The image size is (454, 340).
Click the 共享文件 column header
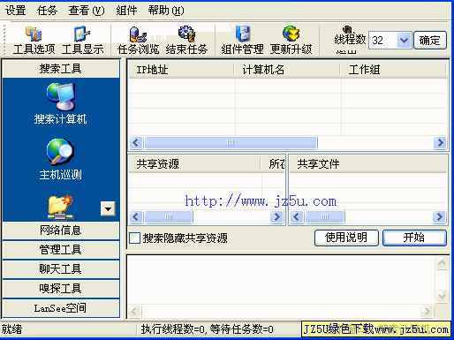click(x=368, y=164)
